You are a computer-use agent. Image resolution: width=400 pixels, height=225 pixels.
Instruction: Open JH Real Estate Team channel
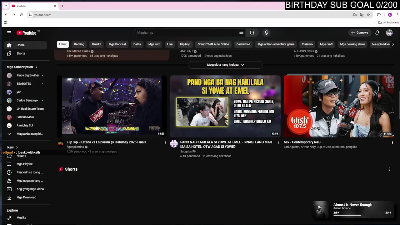point(26,109)
